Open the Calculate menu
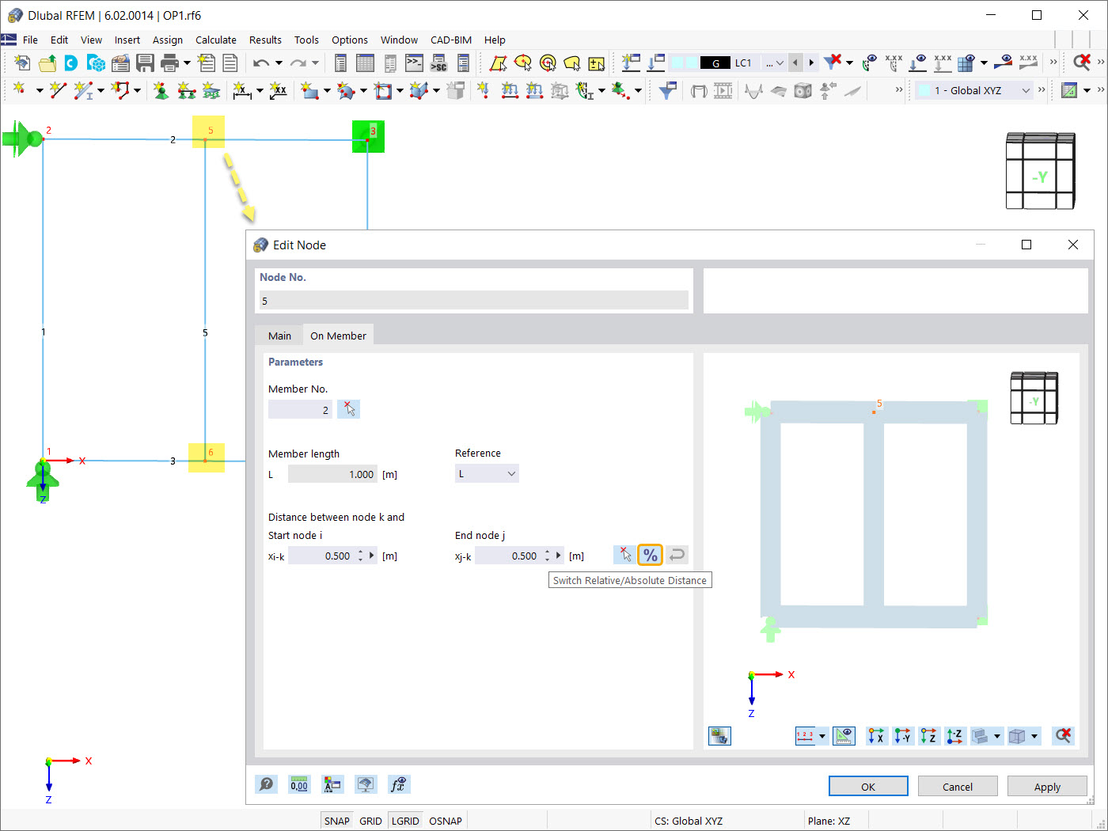The width and height of the screenshot is (1108, 831). (216, 40)
